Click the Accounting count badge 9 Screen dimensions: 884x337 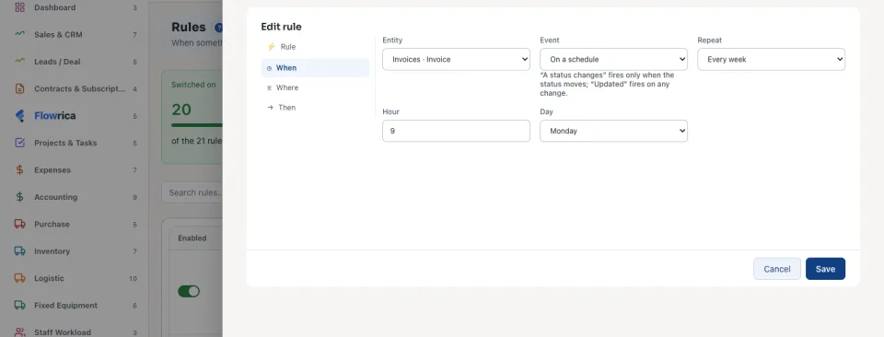[134, 197]
